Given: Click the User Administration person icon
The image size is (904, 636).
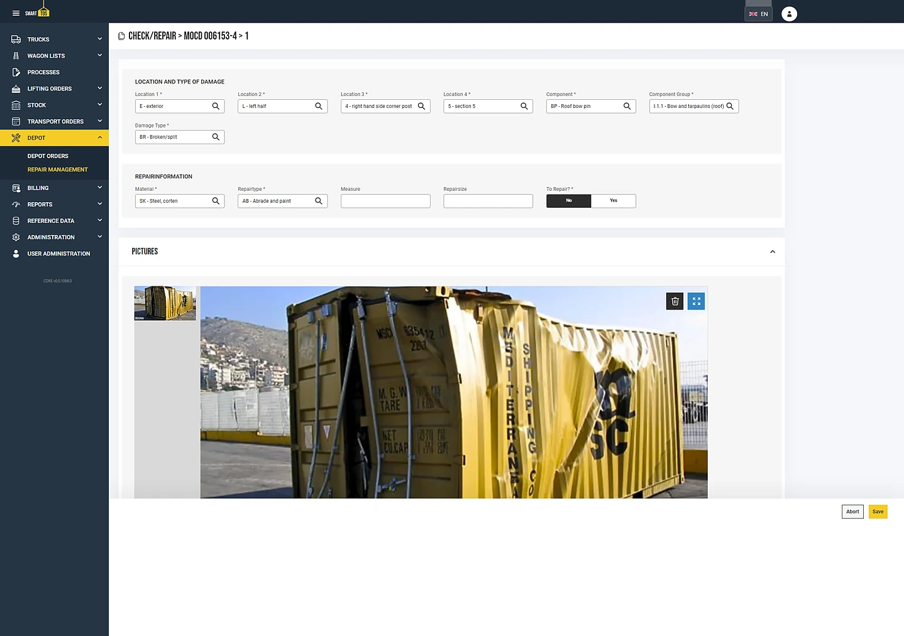Looking at the screenshot, I should tap(16, 254).
